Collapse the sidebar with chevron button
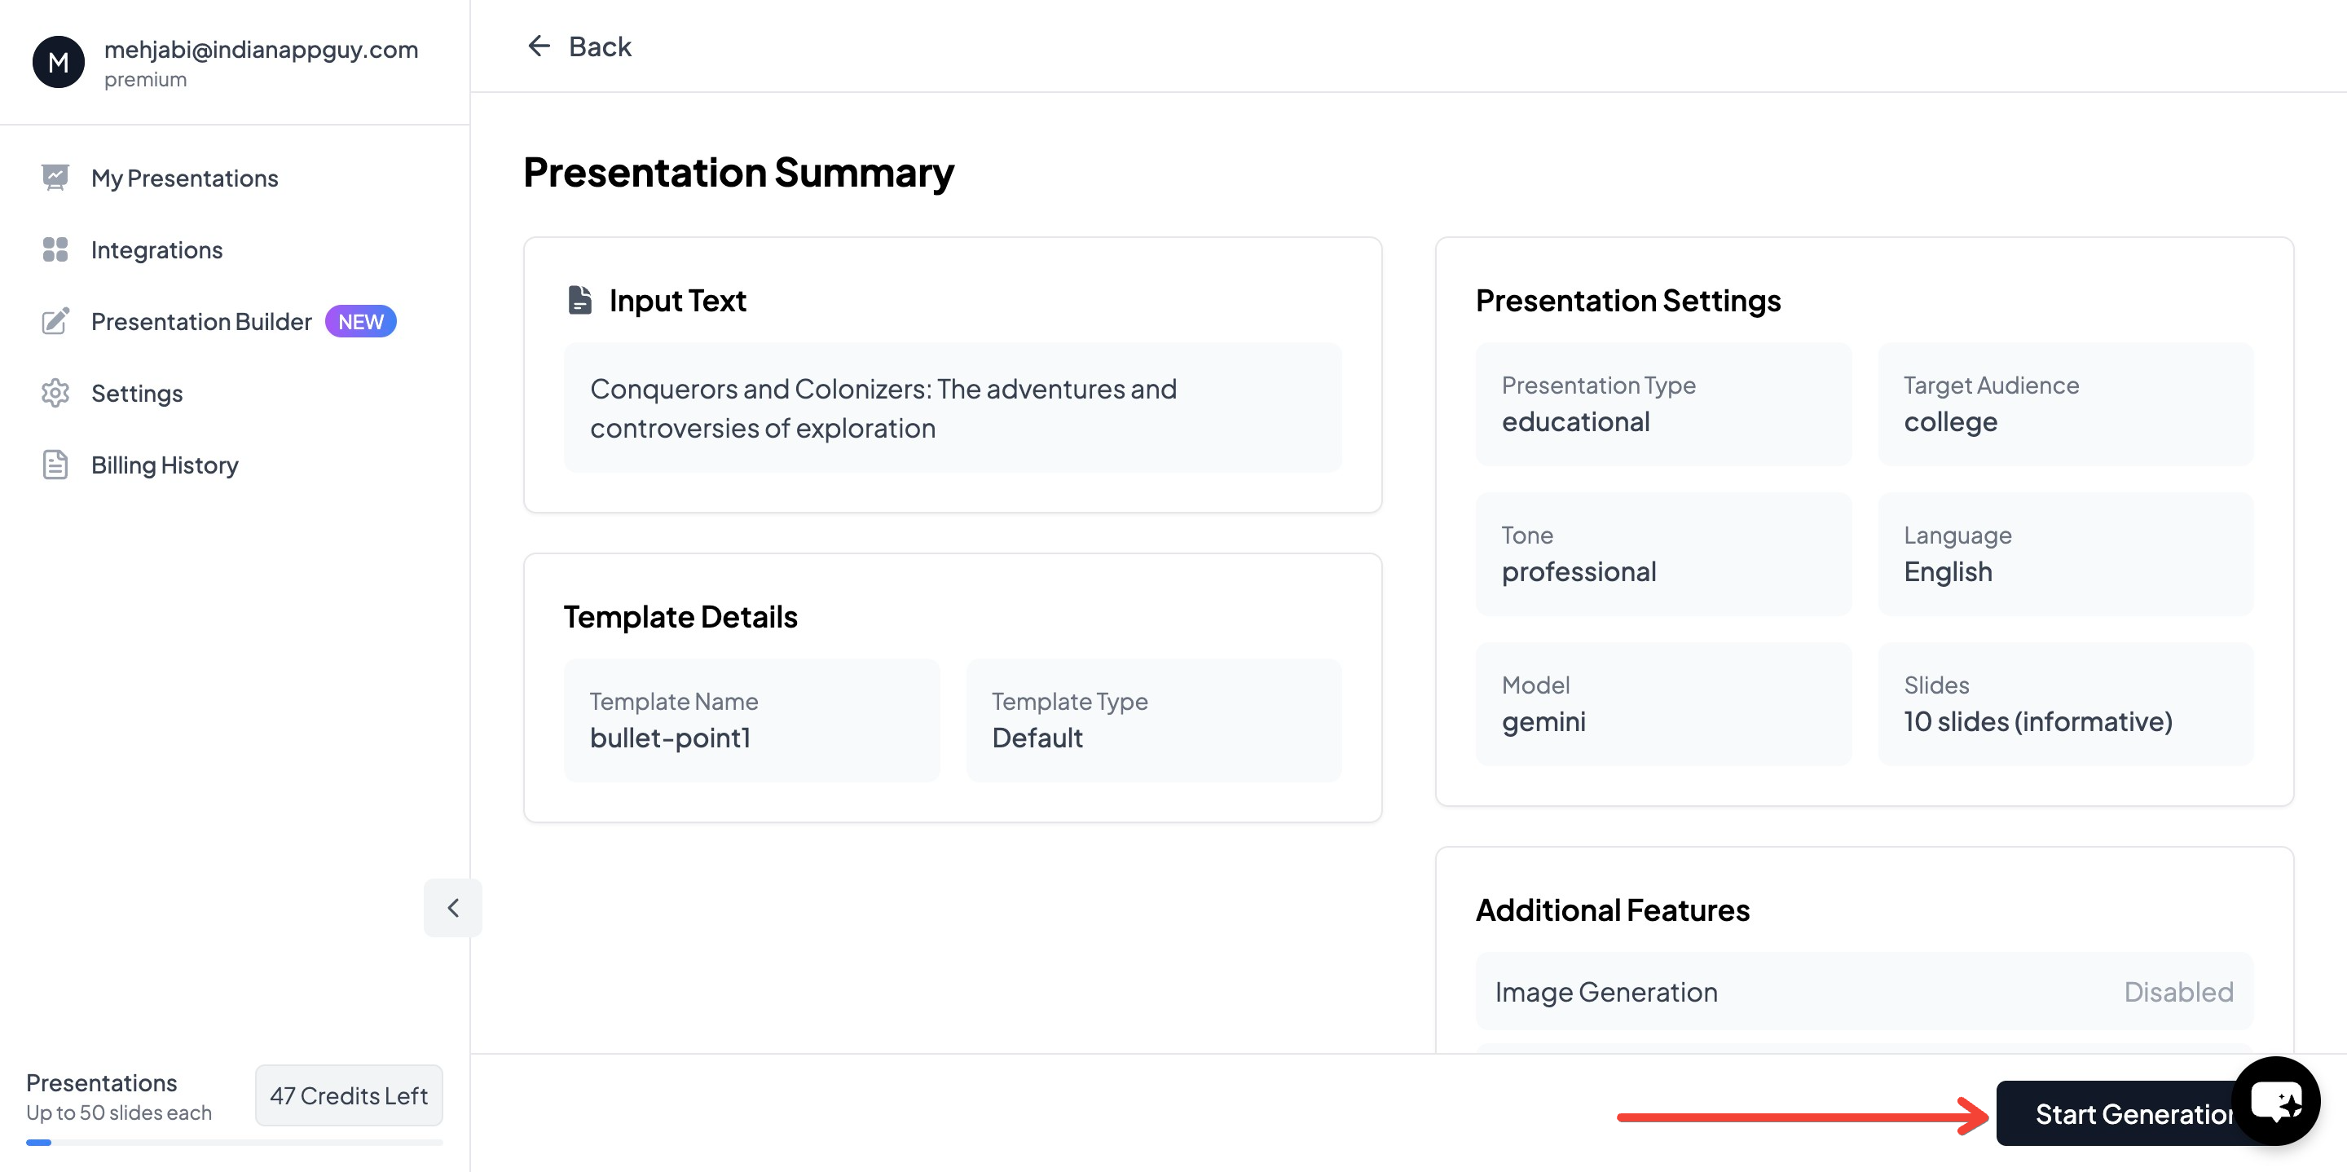 (x=453, y=908)
